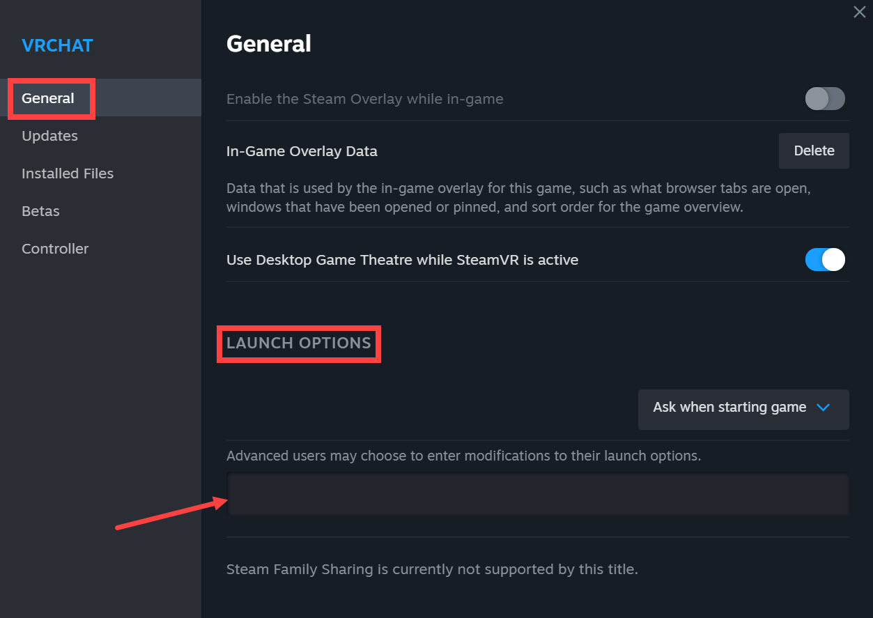Open the Installed Files section
The image size is (873, 618).
[x=67, y=173]
